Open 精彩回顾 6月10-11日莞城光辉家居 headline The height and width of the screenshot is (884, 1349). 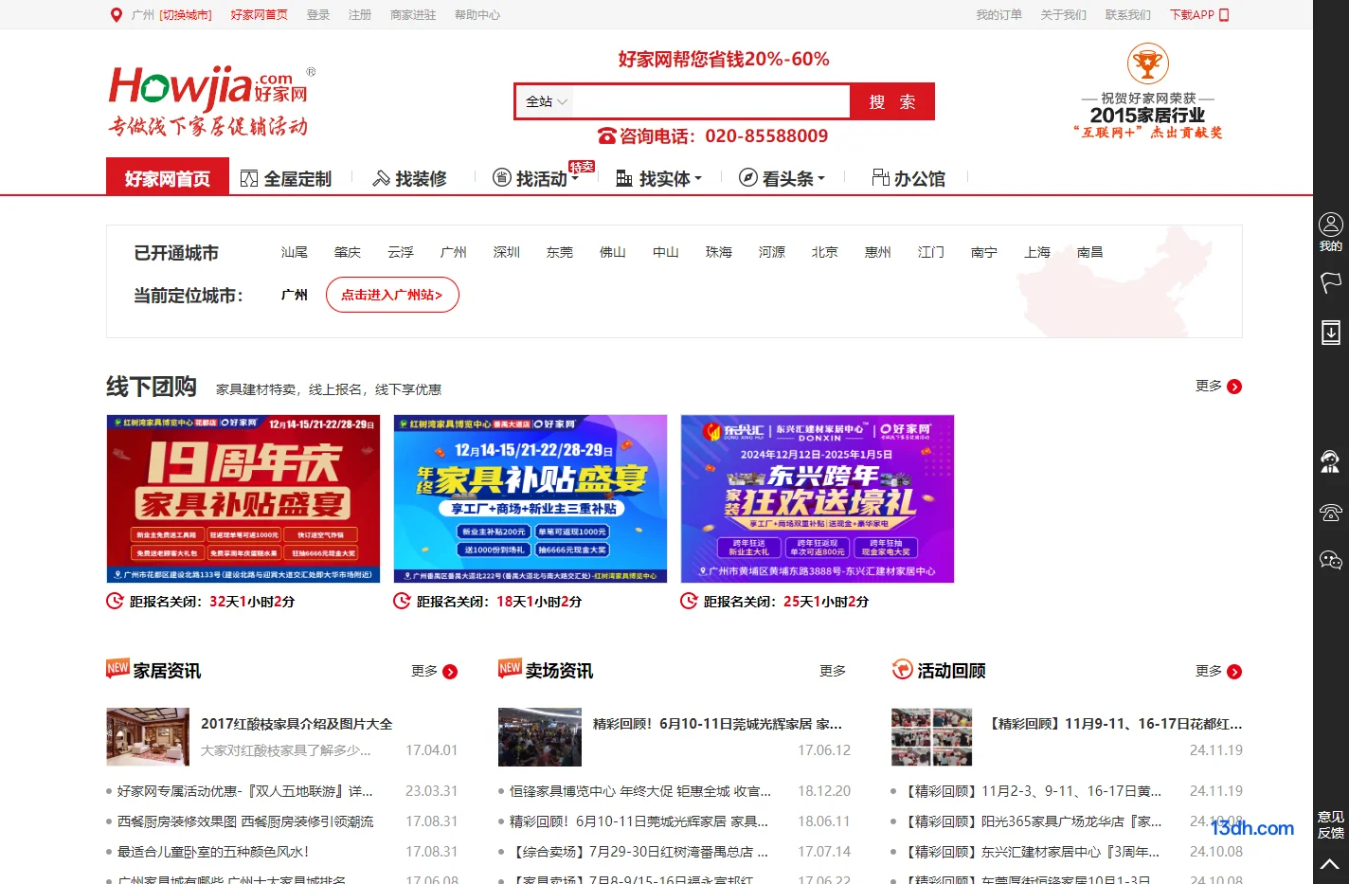717,724
